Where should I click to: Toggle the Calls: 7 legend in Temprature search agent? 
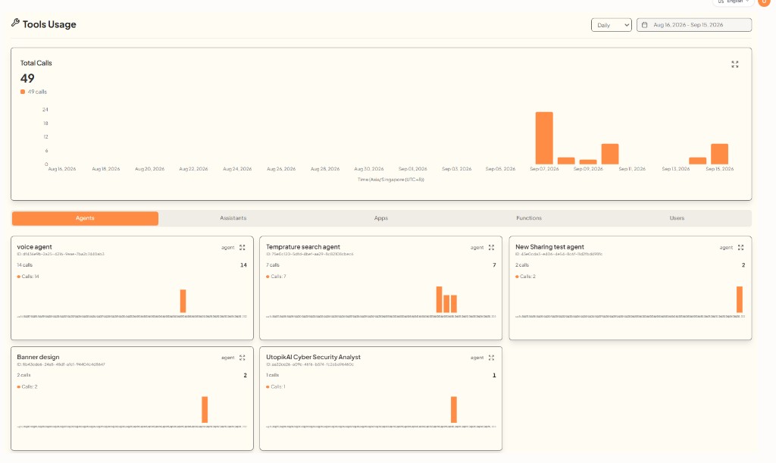tap(276, 277)
